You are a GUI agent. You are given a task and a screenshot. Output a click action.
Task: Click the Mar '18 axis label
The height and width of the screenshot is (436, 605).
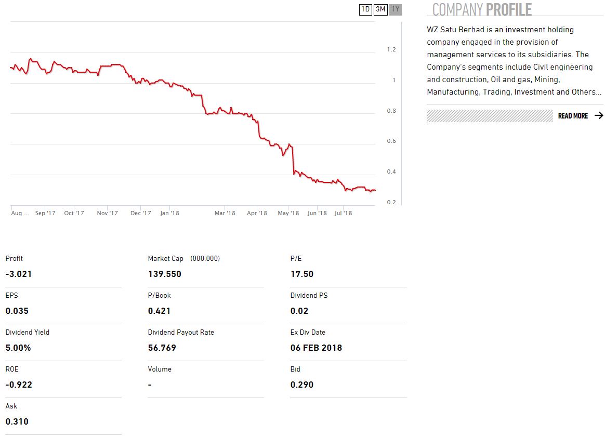click(225, 213)
